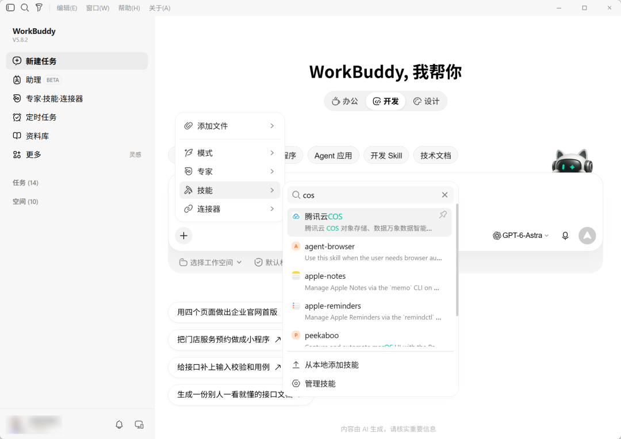Click the apple-reminders icon

[x=296, y=306]
